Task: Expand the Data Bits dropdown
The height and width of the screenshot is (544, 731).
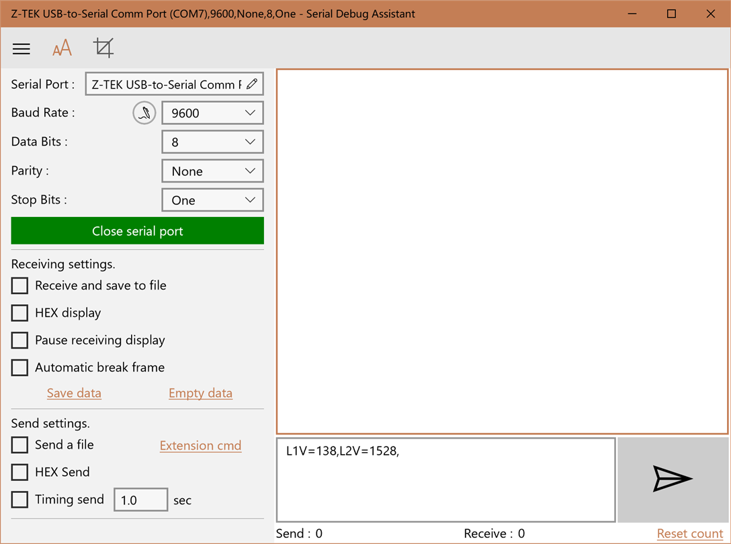Action: click(212, 142)
